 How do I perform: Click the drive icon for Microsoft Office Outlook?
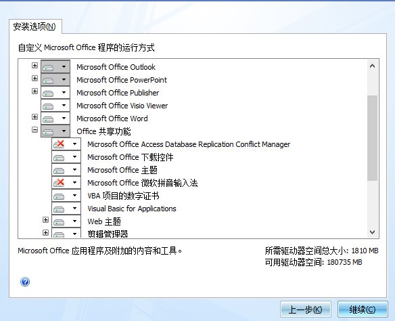click(x=48, y=68)
